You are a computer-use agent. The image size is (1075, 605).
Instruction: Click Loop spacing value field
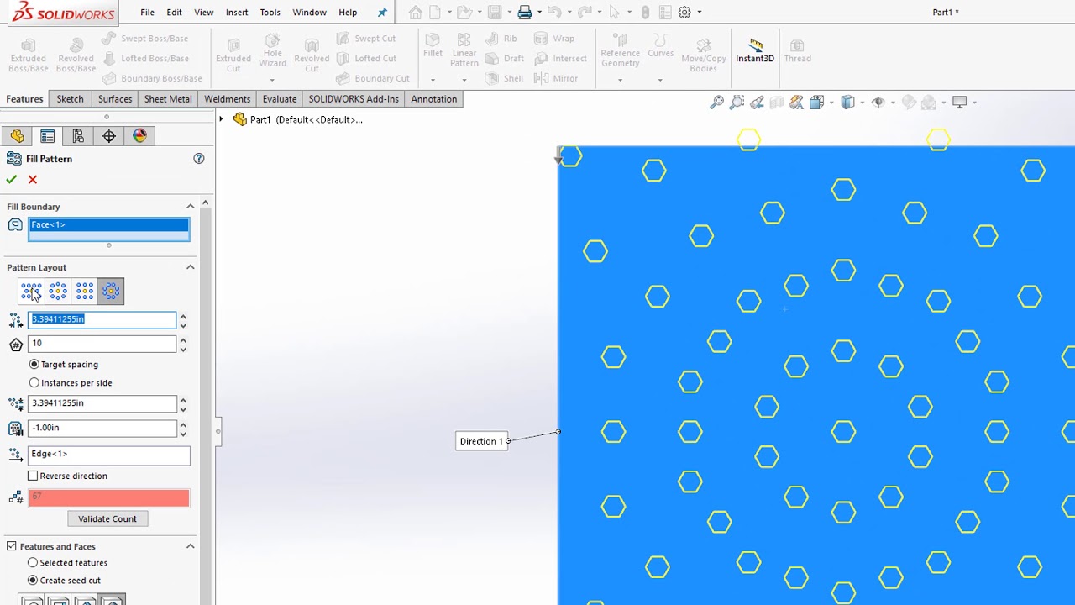click(x=102, y=319)
